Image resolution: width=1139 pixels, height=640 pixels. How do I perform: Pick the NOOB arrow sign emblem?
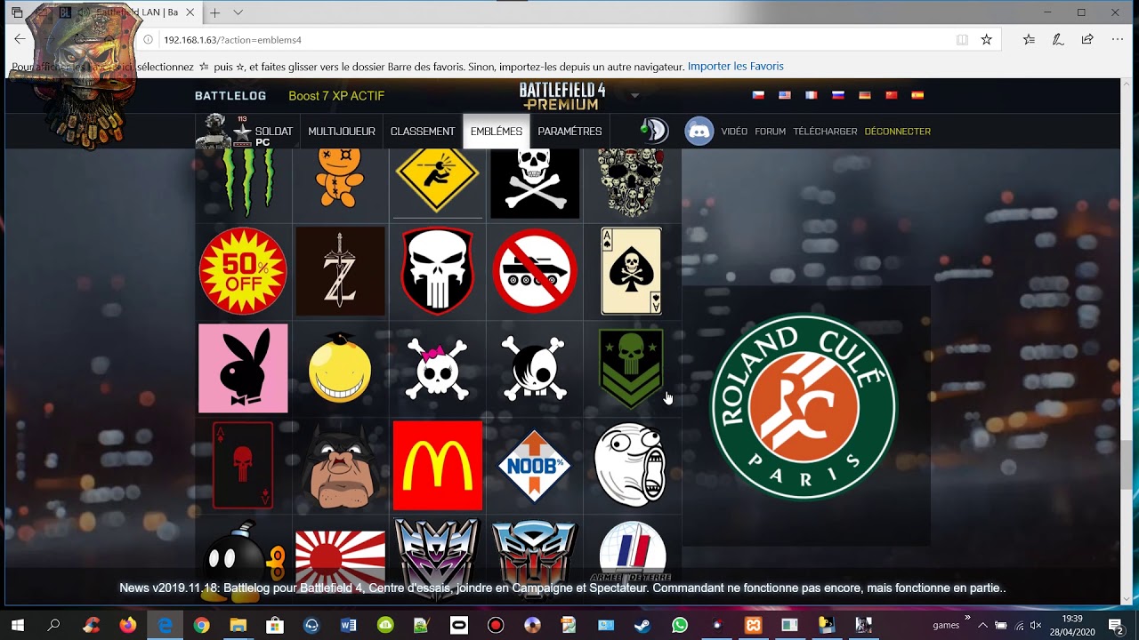535,465
